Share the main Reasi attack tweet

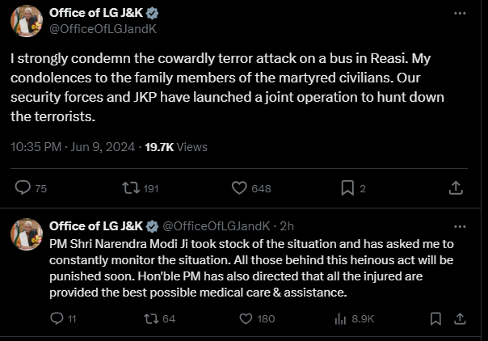tap(455, 187)
